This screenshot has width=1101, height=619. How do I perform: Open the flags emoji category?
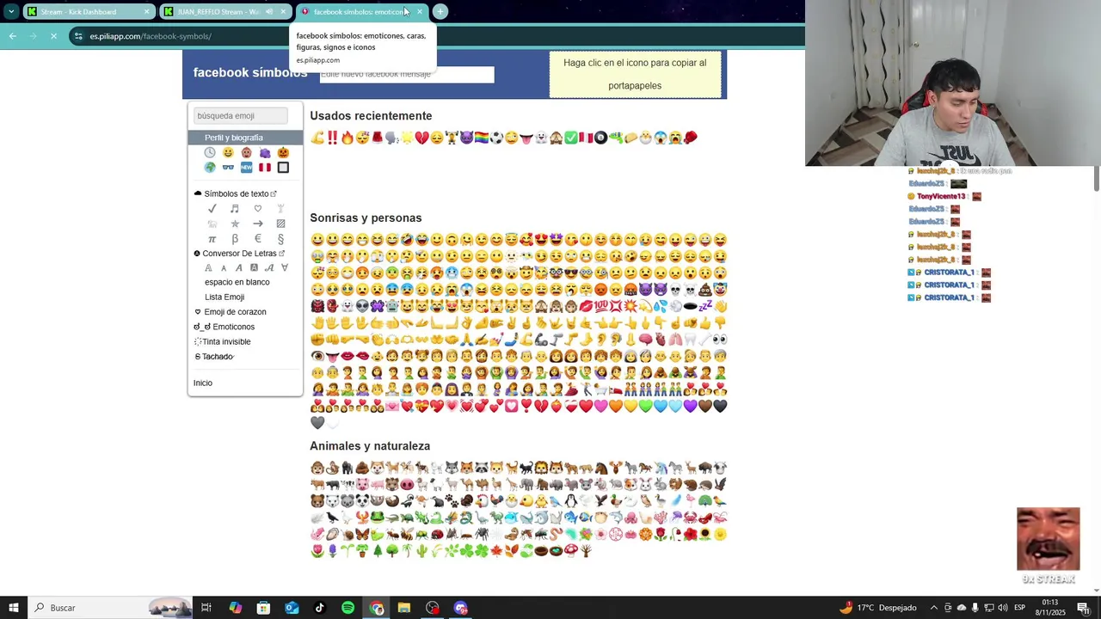[265, 168]
